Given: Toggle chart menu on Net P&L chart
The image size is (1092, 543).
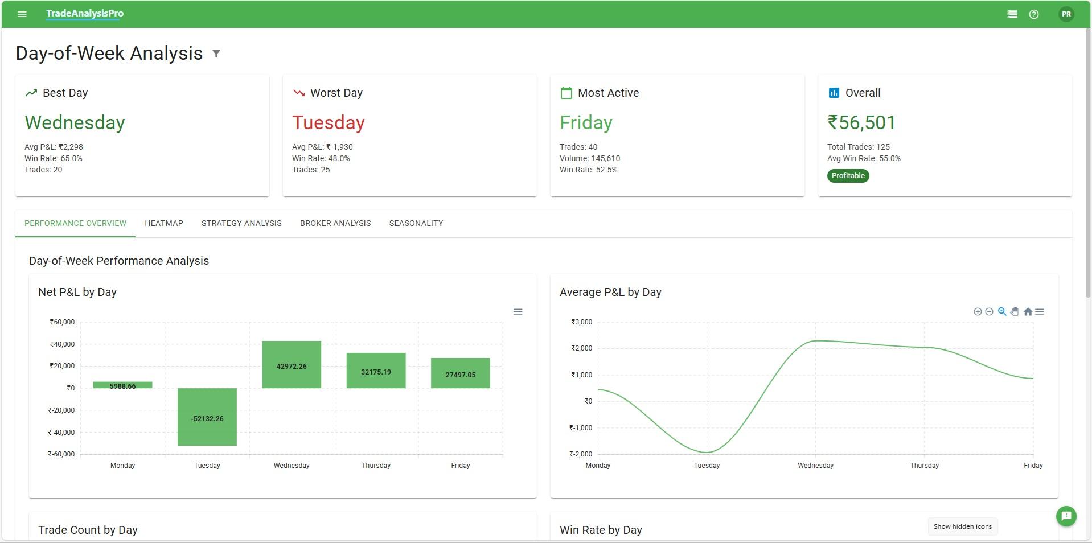Looking at the screenshot, I should point(518,312).
